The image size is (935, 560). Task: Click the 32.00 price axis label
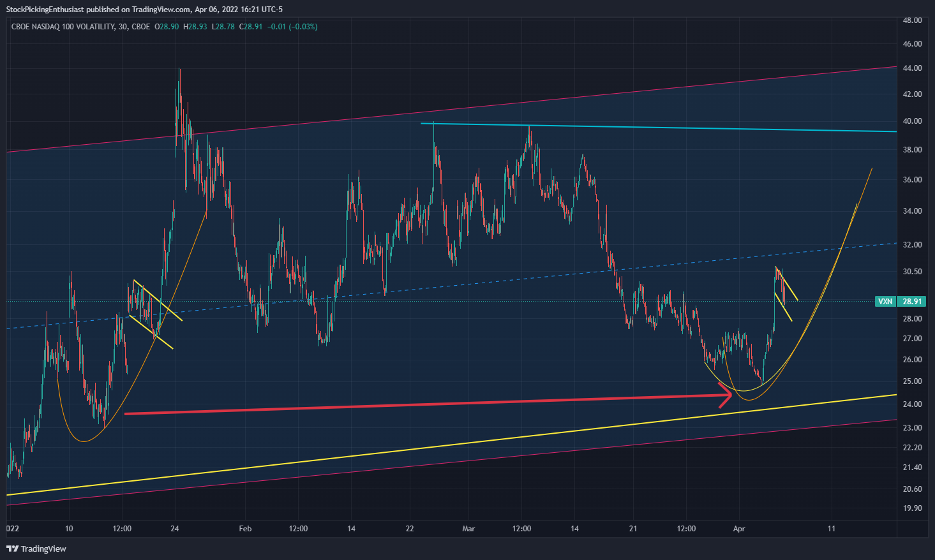click(913, 245)
